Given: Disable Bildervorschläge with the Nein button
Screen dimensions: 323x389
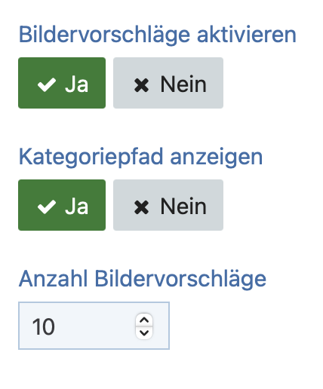Looking at the screenshot, I should pos(168,83).
